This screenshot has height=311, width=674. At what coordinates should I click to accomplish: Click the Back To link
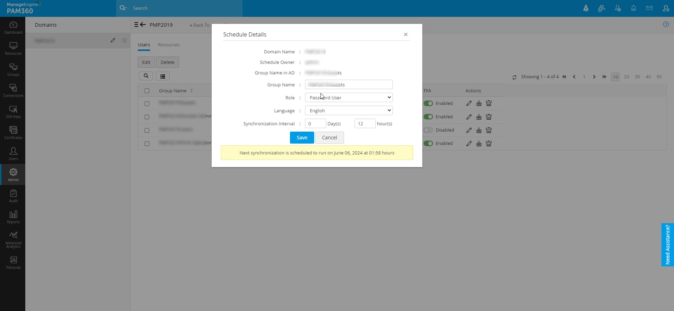[x=200, y=25]
